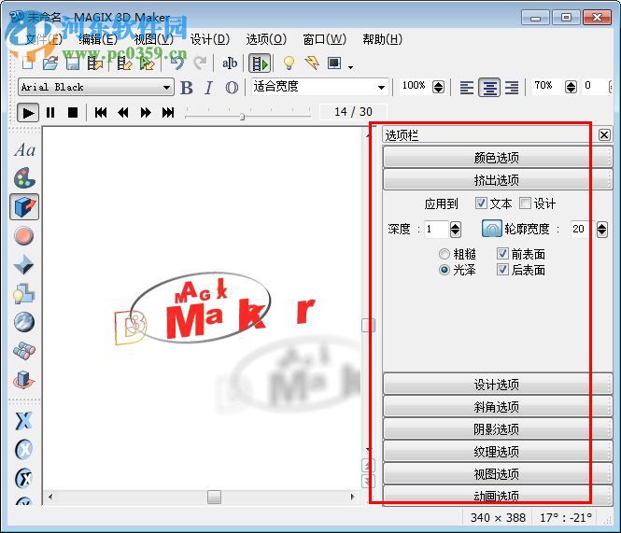
Task: Collapse the 挤出选项 section
Action: (x=498, y=180)
